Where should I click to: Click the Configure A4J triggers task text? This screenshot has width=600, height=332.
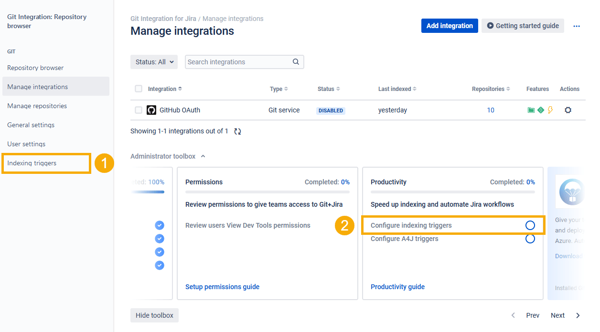(x=405, y=239)
